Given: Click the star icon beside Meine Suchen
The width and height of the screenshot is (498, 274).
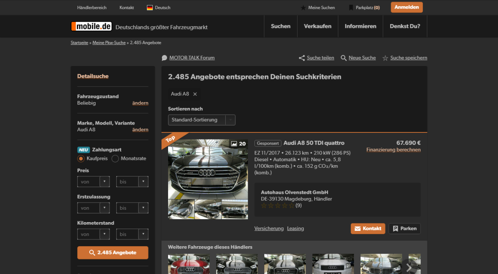Looking at the screenshot, I should (303, 7).
